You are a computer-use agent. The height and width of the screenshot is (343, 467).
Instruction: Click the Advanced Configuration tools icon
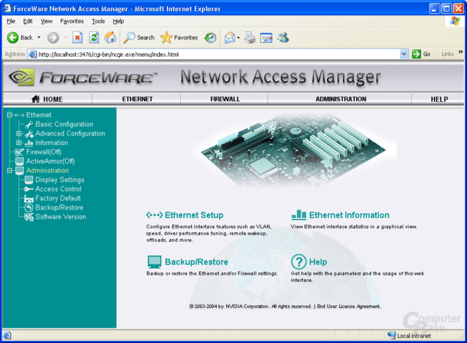pos(29,134)
